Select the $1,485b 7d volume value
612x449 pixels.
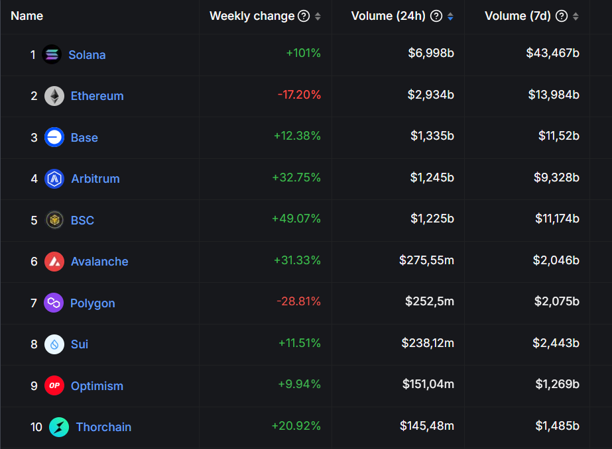pos(558,426)
